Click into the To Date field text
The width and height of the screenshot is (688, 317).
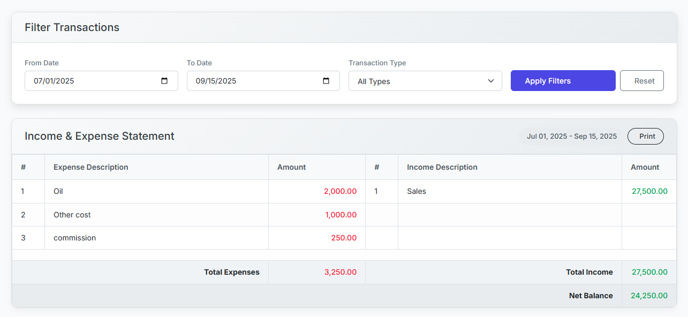[216, 81]
